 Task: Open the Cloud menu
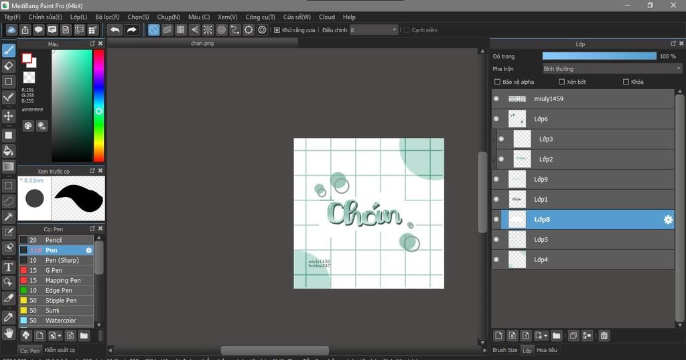[327, 17]
